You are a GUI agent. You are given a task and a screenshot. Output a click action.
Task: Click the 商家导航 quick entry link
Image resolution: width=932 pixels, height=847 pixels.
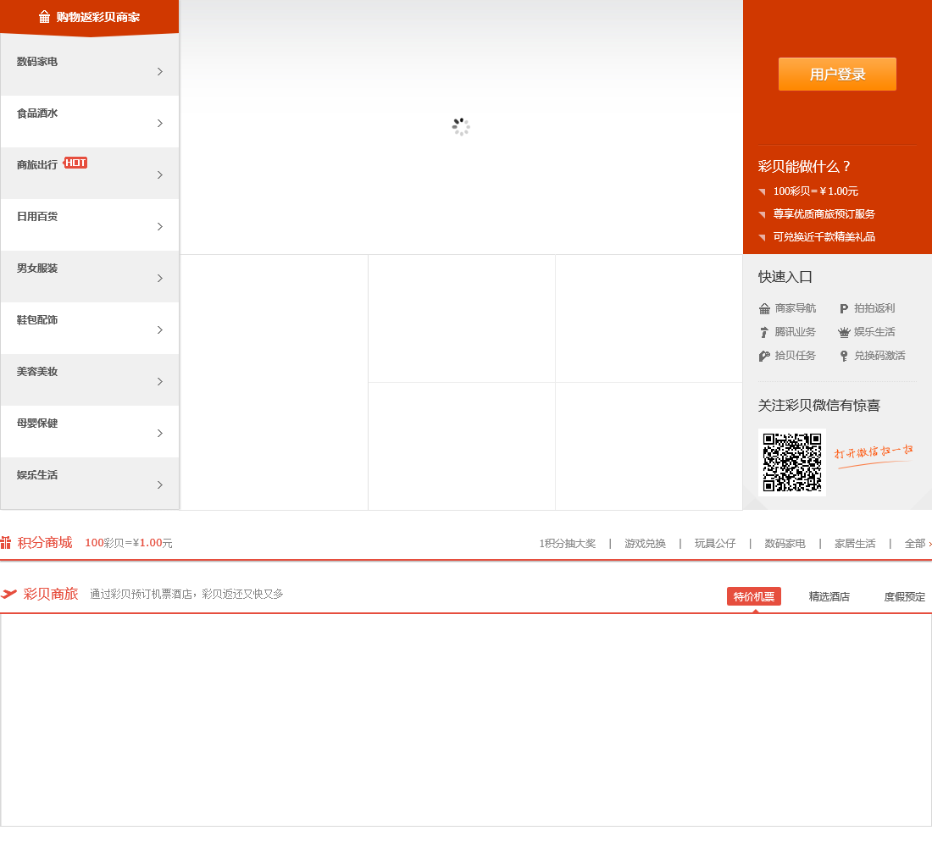[796, 308]
